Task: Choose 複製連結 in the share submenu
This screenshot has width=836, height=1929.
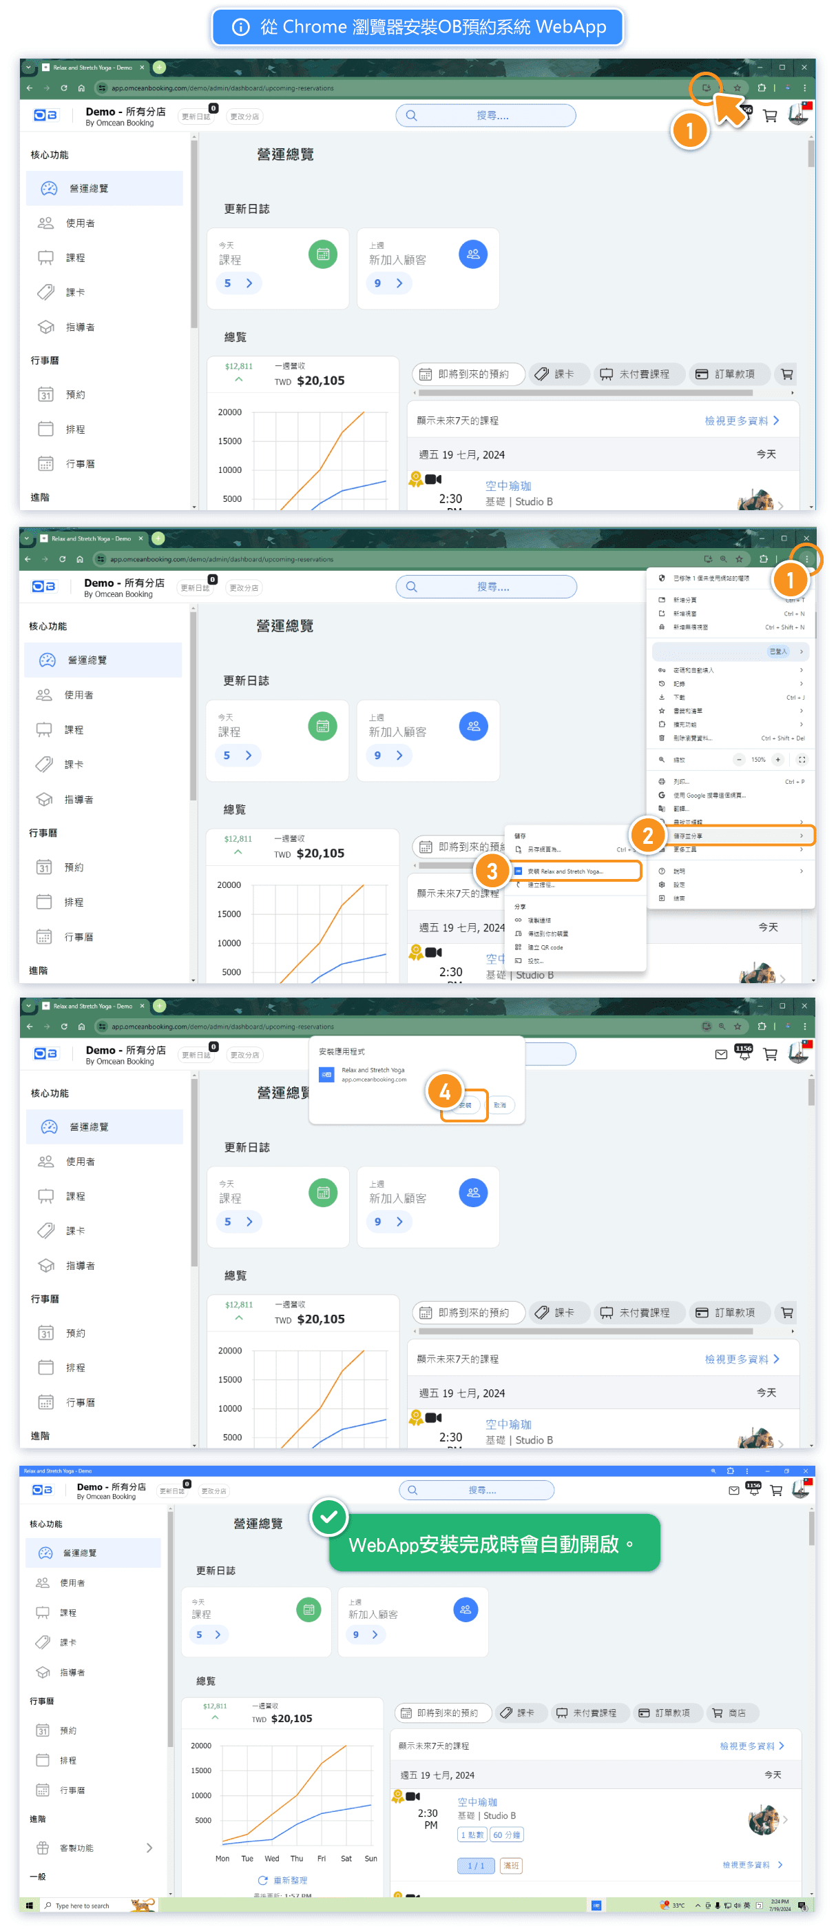Action: pyautogui.click(x=539, y=920)
